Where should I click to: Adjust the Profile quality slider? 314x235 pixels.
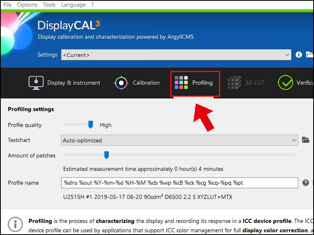[x=91, y=125]
